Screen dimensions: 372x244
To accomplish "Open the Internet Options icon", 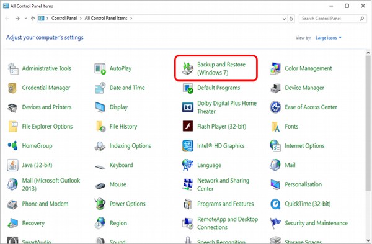I will pyautogui.click(x=275, y=146).
